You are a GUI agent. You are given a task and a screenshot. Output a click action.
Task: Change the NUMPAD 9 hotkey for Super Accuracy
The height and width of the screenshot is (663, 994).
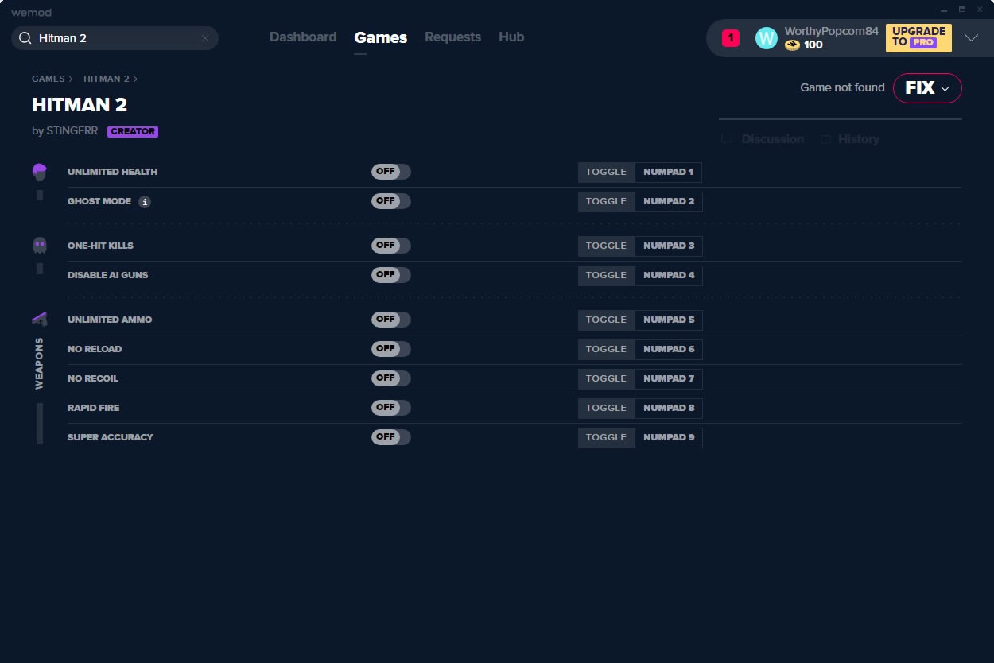pyautogui.click(x=668, y=437)
